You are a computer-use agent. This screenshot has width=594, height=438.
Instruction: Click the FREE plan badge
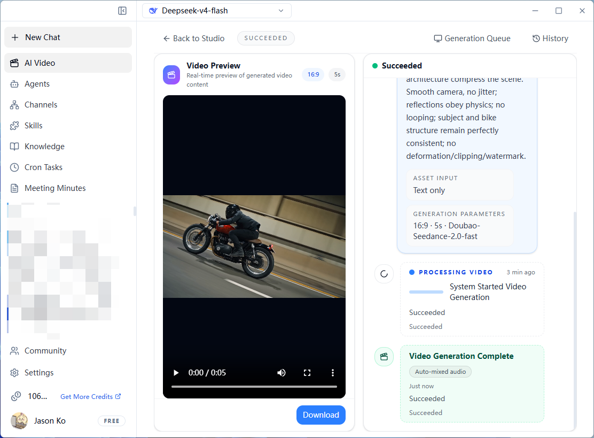111,421
